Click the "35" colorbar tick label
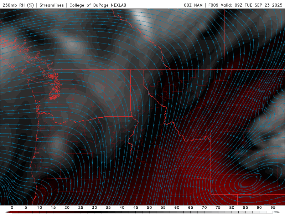 (108, 208)
